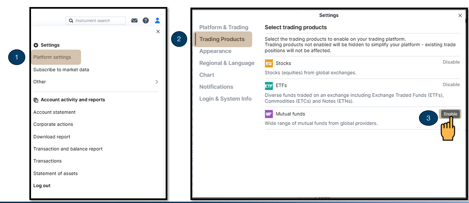Expand the Other settings section
The width and height of the screenshot is (469, 203).
pyautogui.click(x=39, y=82)
